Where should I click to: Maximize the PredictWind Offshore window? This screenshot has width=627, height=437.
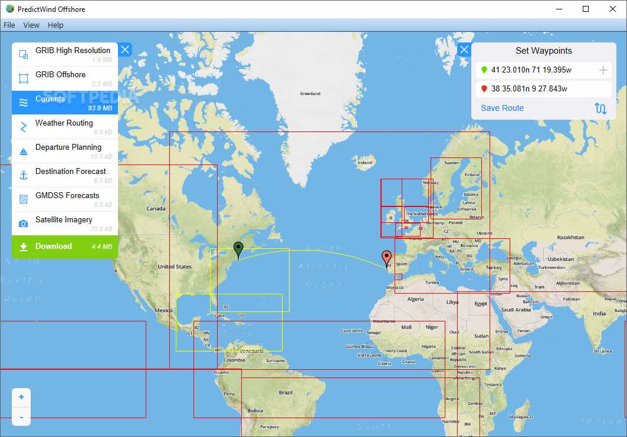coord(586,9)
